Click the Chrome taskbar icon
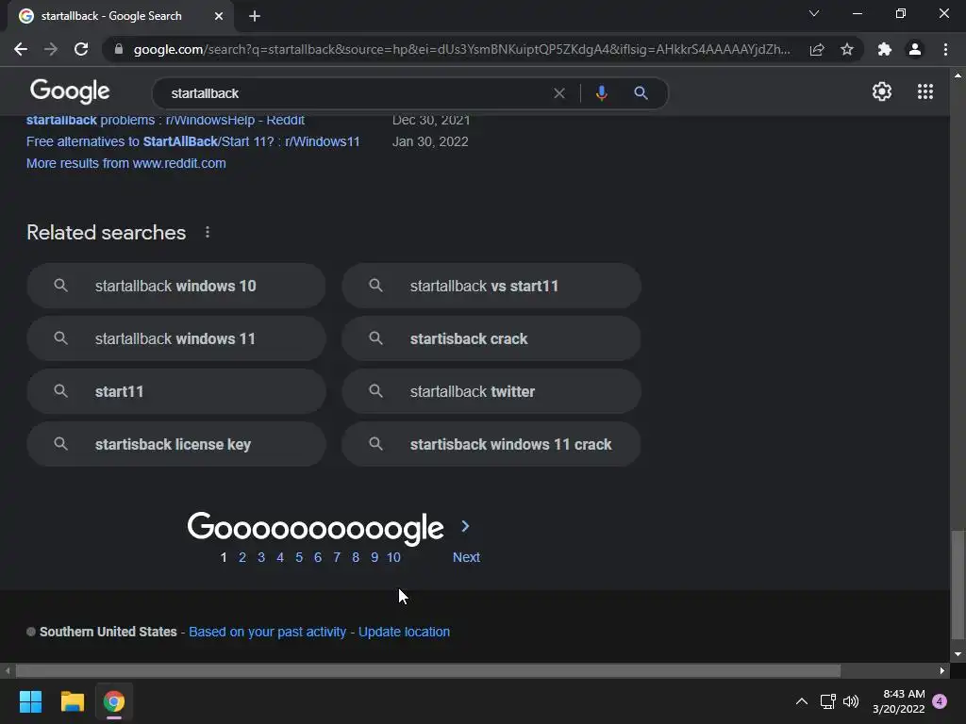 114,701
